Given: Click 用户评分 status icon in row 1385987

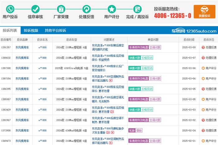Looking at the screenshot, I should (203, 99).
